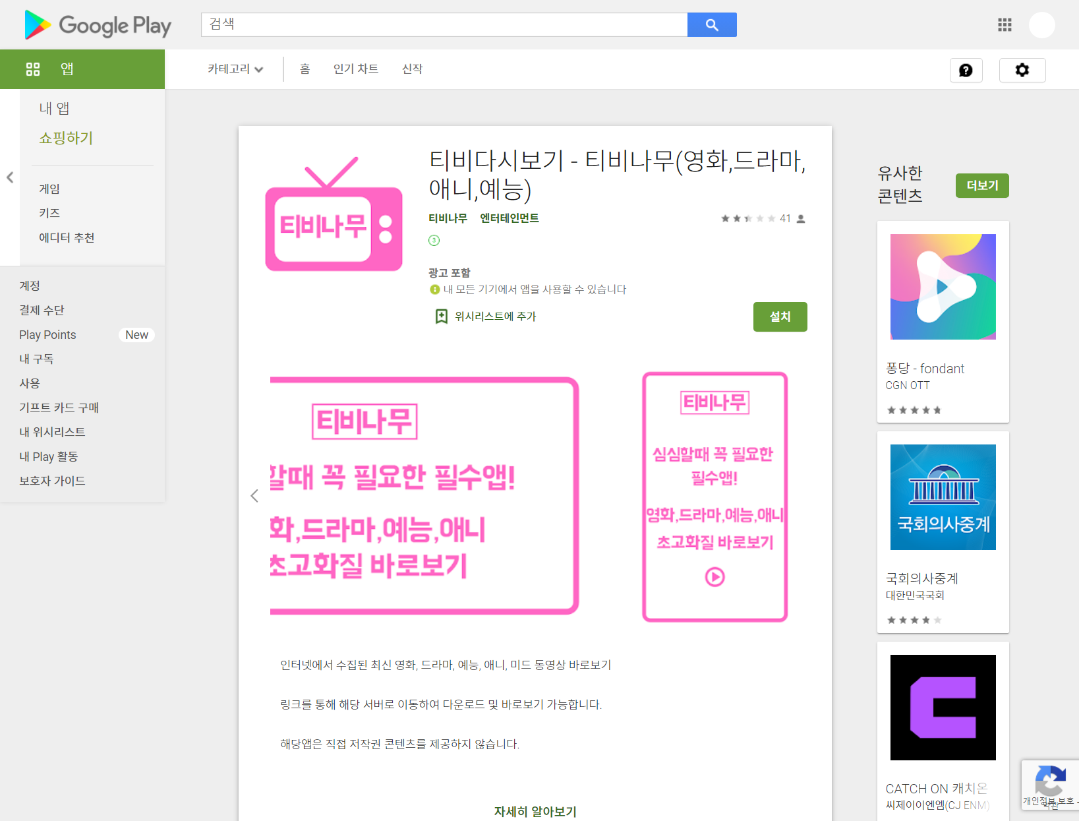This screenshot has height=821, width=1079.
Task: Select 쇼핑하기 in sidebar
Action: click(x=66, y=138)
